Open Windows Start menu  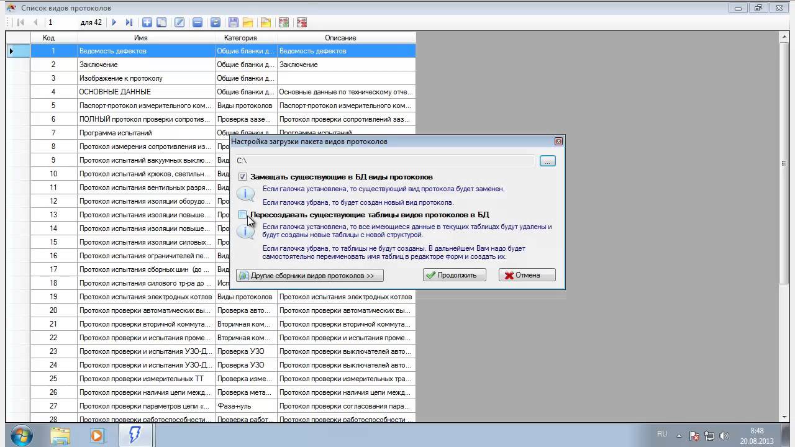pos(22,435)
